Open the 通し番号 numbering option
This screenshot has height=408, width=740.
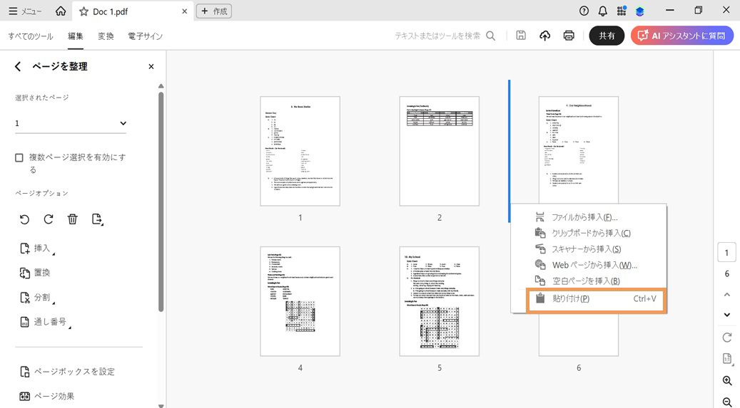(45, 322)
